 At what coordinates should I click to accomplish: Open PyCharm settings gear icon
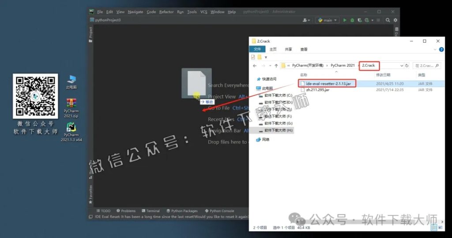click(395, 20)
